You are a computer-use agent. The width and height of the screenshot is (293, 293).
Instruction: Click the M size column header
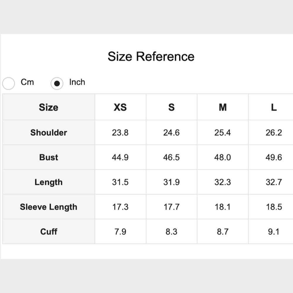223,107
